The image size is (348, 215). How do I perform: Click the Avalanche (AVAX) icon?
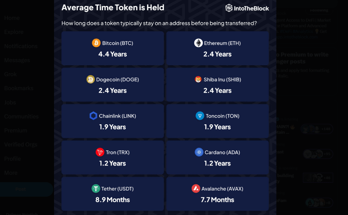195,189
